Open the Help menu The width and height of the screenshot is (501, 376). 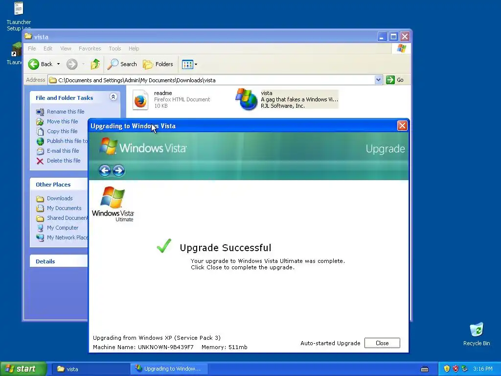(x=134, y=48)
